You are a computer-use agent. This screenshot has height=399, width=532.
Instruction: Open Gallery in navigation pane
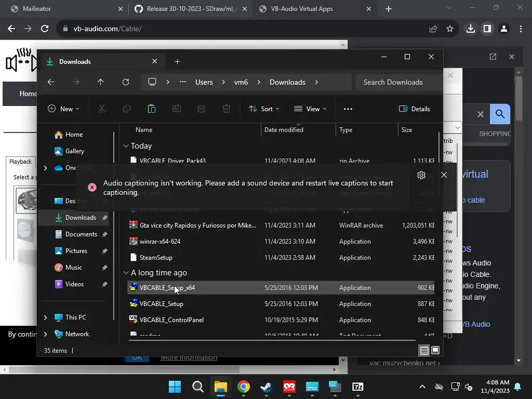pyautogui.click(x=75, y=151)
